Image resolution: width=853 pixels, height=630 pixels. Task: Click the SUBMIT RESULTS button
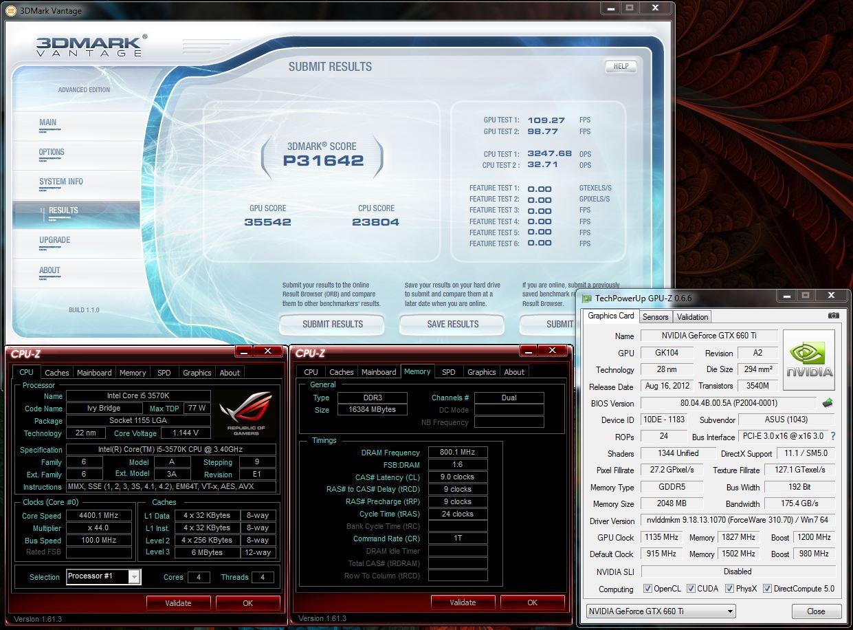[333, 324]
